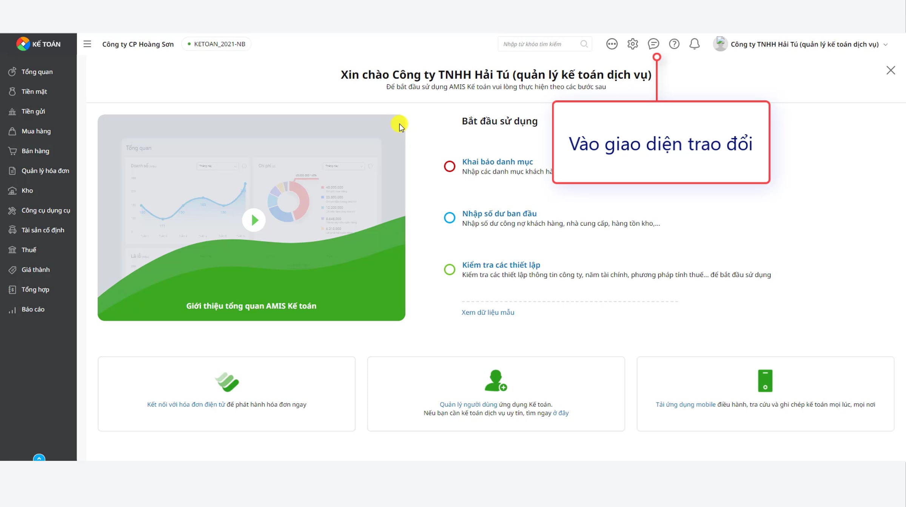Open notifications bell
Viewport: 906px width, 507px height.
695,44
